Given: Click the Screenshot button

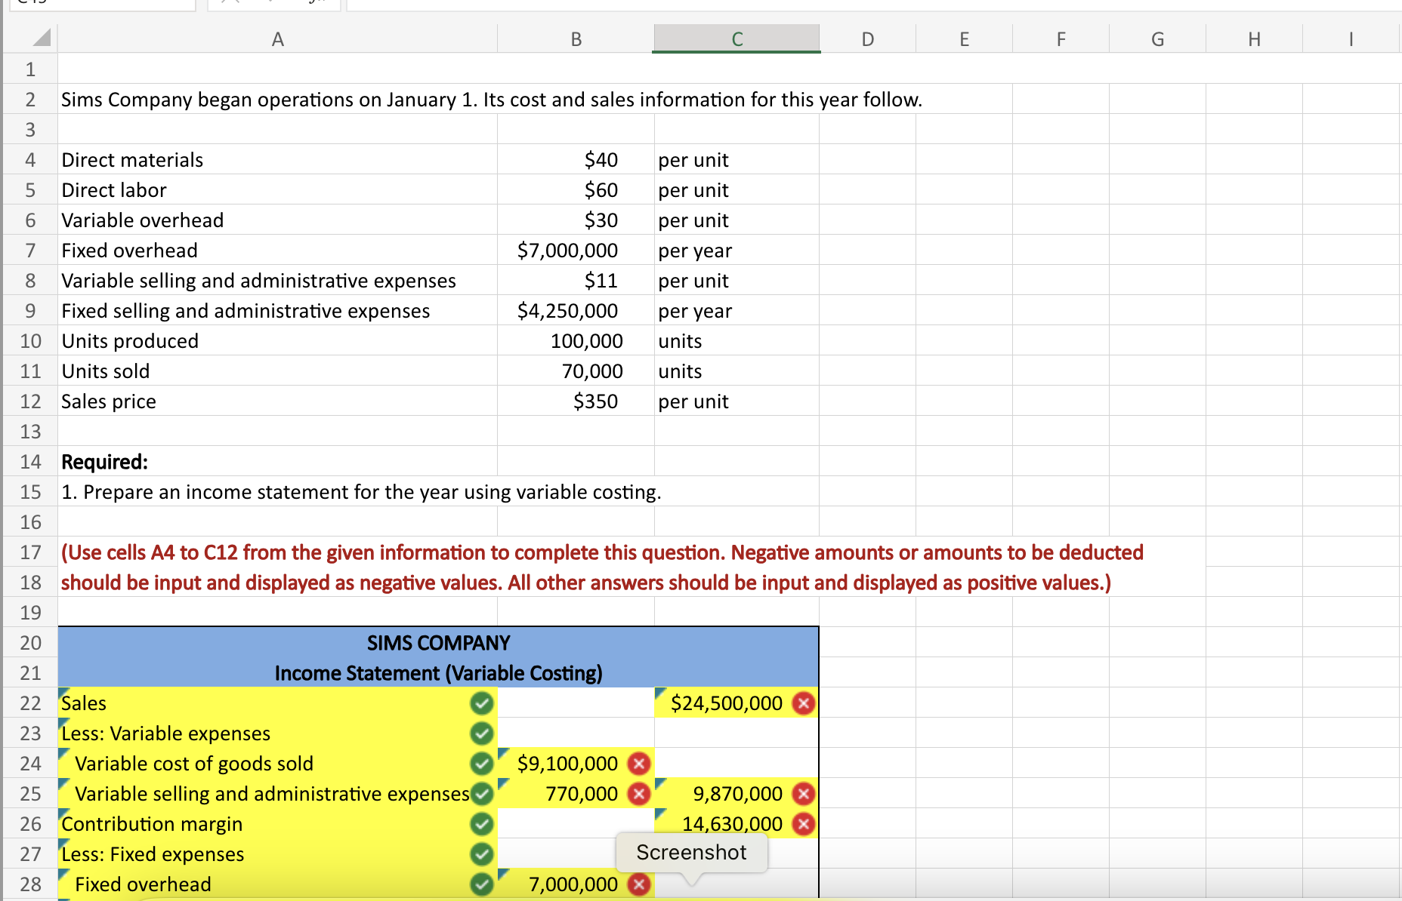Looking at the screenshot, I should [x=691, y=852].
